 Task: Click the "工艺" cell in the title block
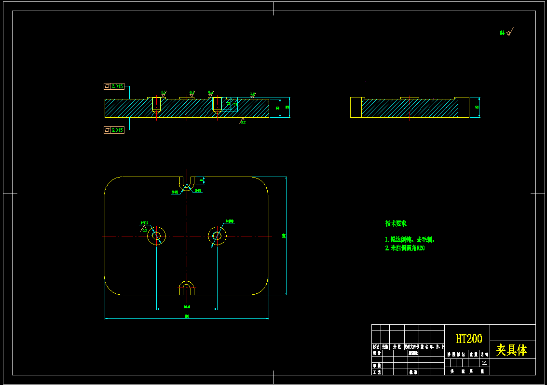click(377, 372)
